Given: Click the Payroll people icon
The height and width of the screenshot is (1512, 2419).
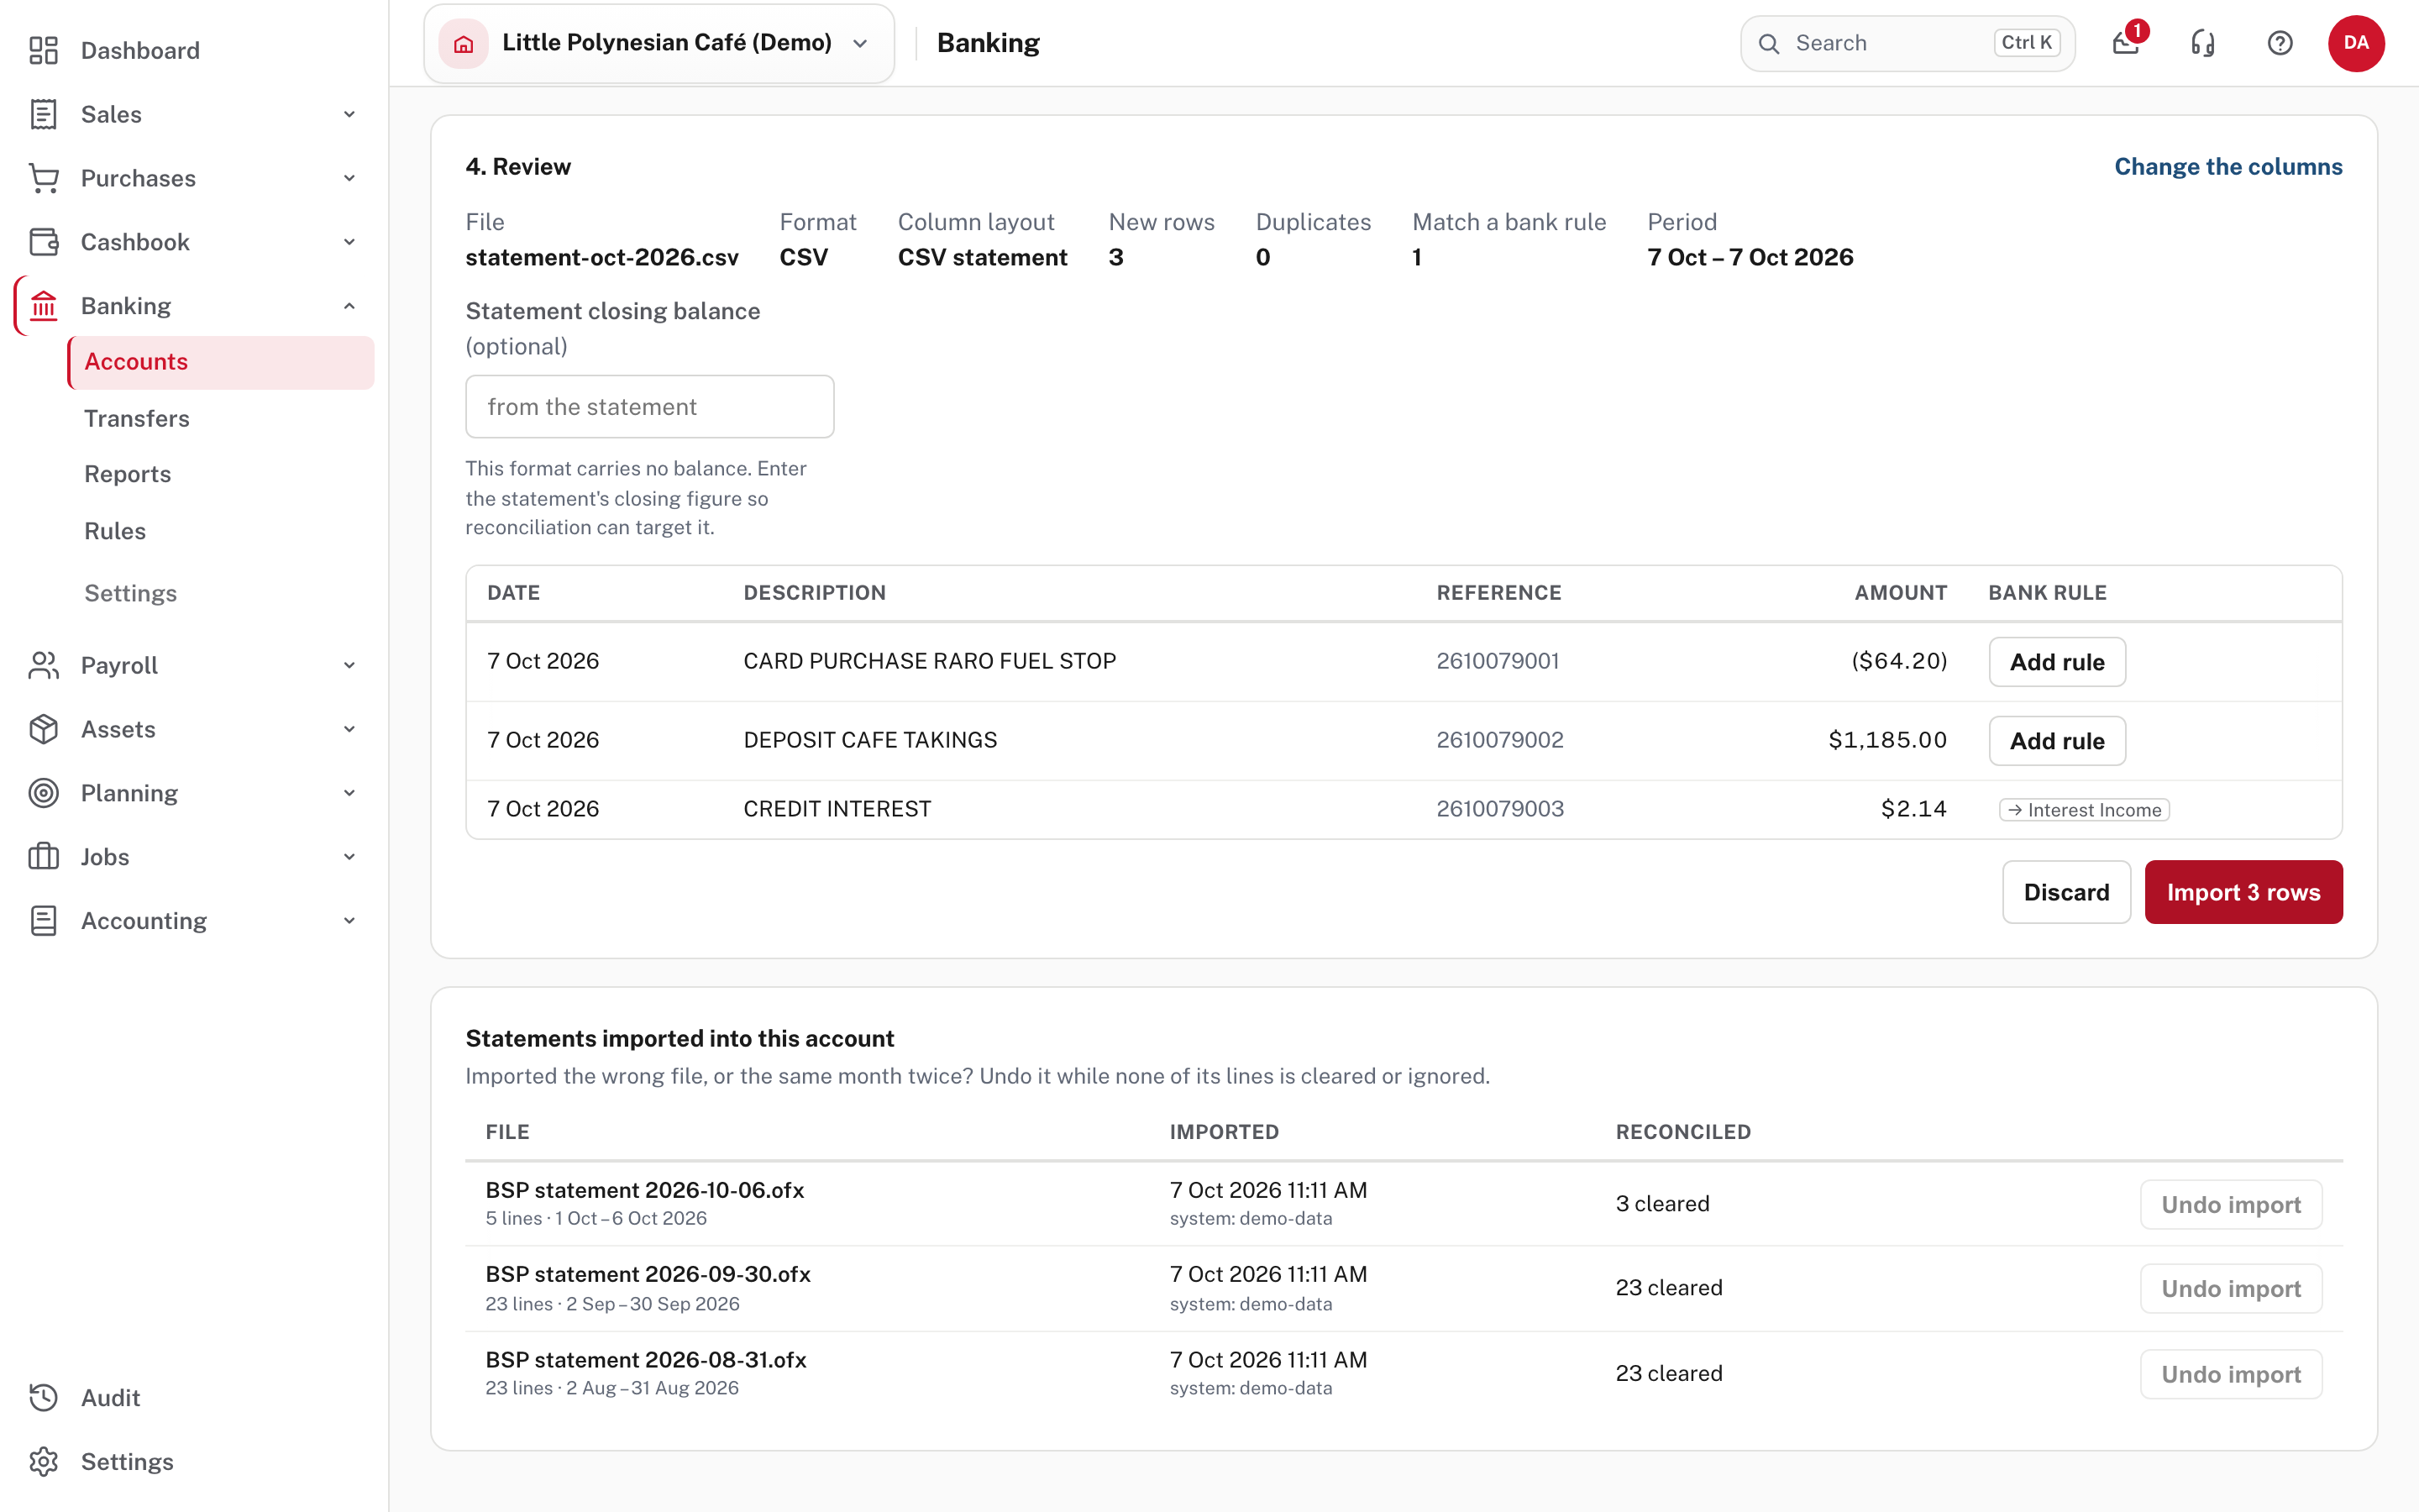Looking at the screenshot, I should [x=43, y=665].
